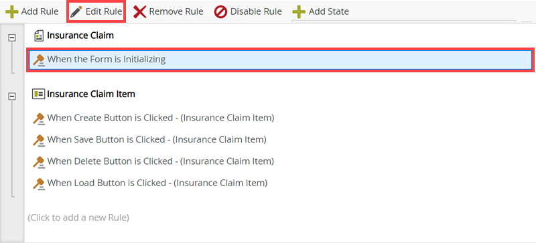The width and height of the screenshot is (536, 243).
Task: Click the field below Add State
Action: click(403, 22)
